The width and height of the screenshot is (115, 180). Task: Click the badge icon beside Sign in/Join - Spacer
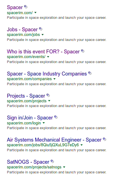point(56,117)
